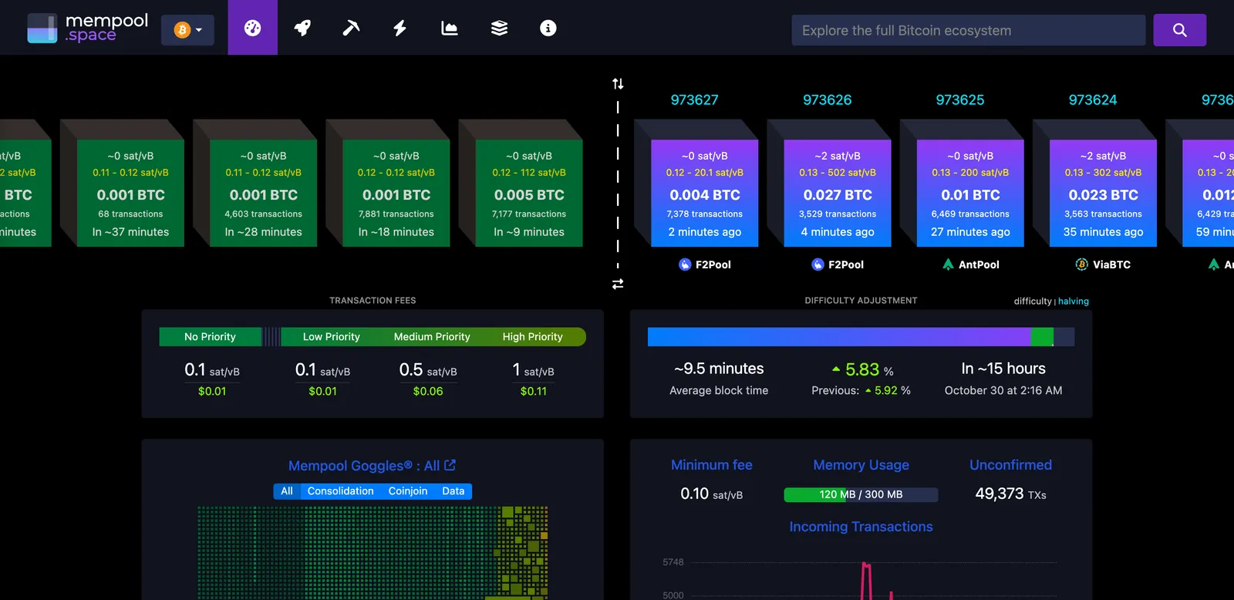Click the green segment of the difficulty bar

[x=1042, y=336]
